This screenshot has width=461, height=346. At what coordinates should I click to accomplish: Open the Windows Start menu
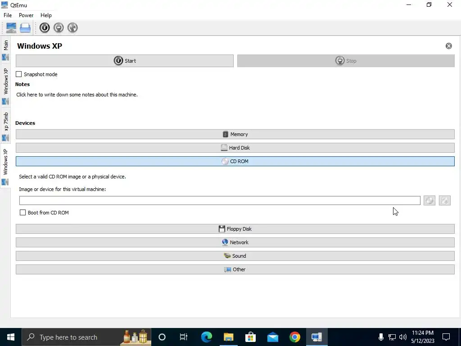11,337
